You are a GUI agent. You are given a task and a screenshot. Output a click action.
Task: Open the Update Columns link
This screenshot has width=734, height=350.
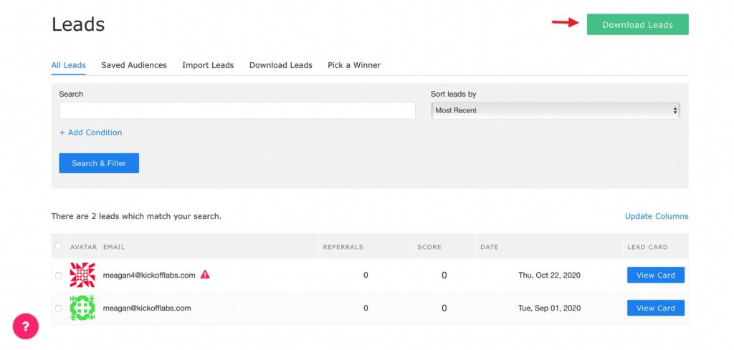click(x=657, y=216)
